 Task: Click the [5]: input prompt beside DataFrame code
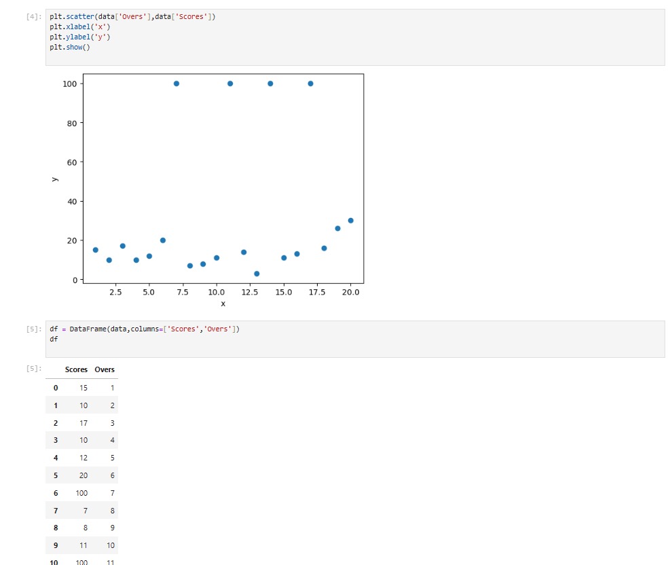tap(34, 329)
